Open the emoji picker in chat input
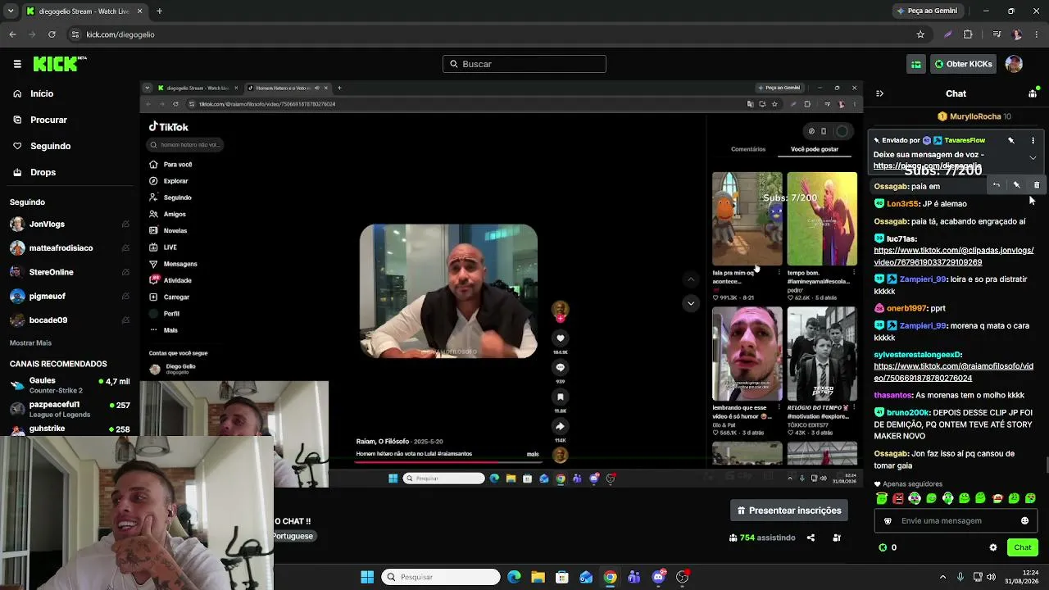This screenshot has height=590, width=1049. pyautogui.click(x=1024, y=520)
